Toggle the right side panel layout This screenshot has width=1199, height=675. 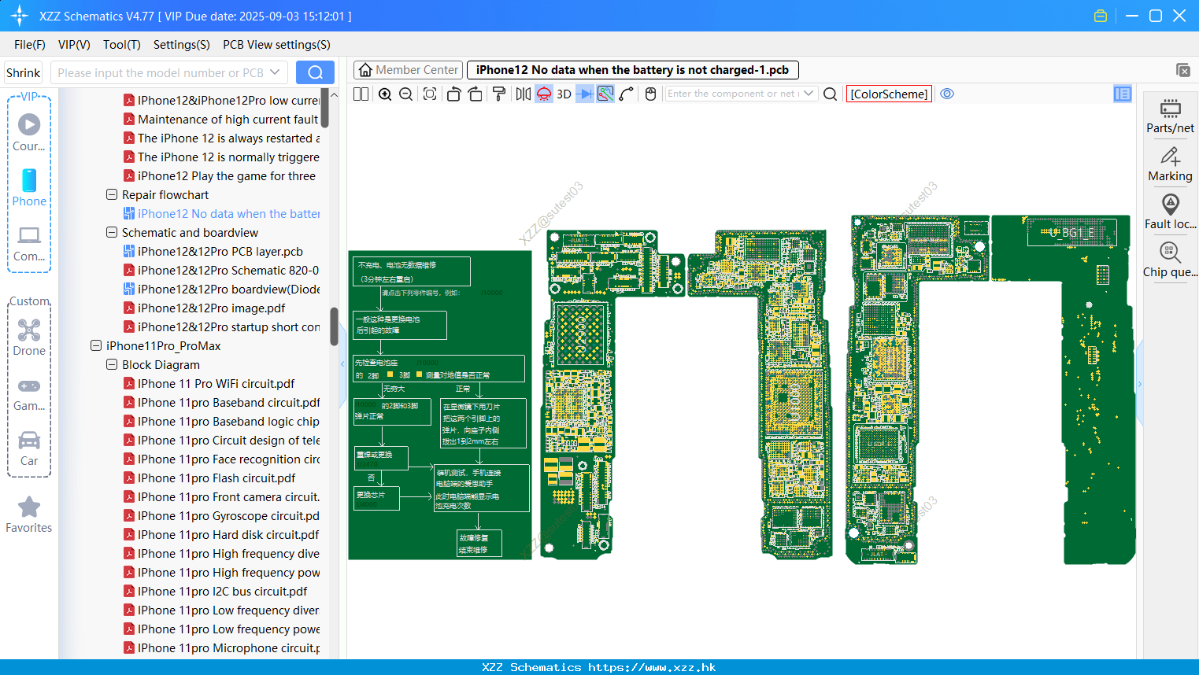tap(1123, 94)
